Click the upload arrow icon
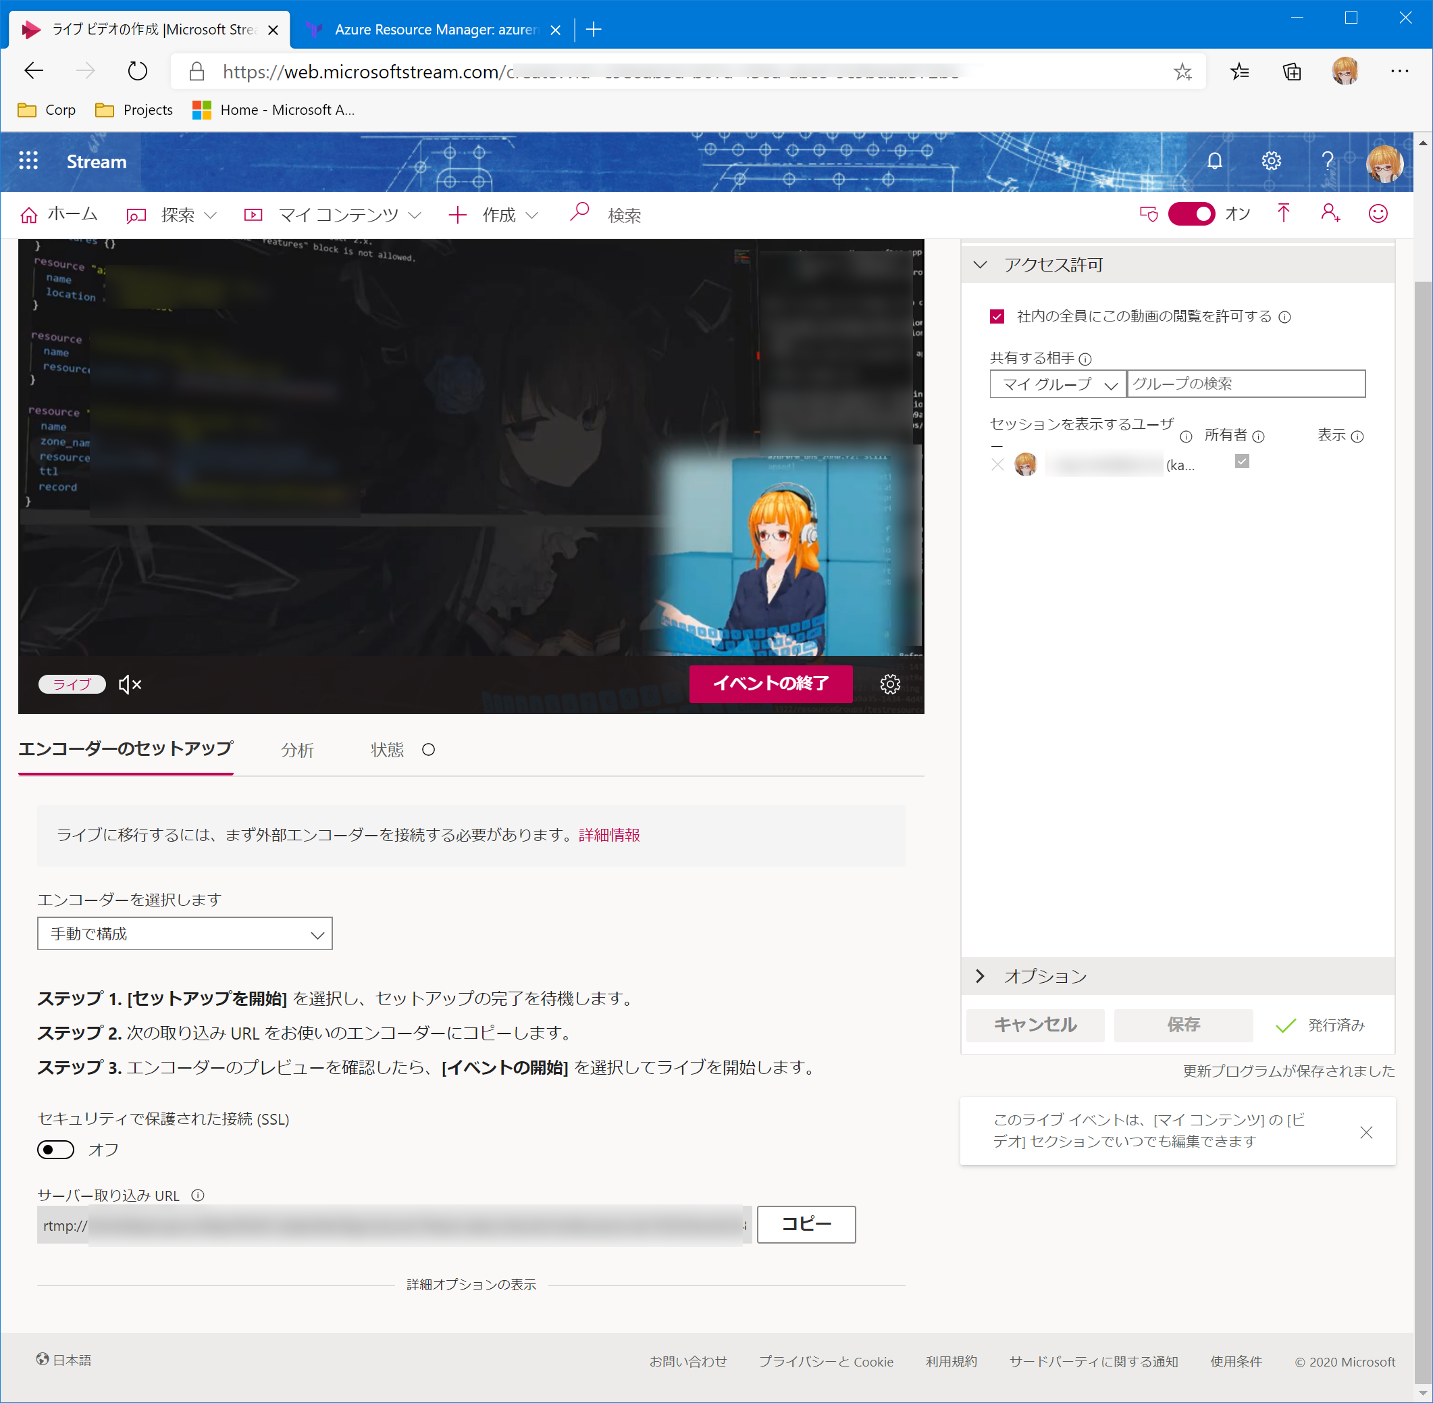This screenshot has height=1403, width=1433. (1284, 213)
